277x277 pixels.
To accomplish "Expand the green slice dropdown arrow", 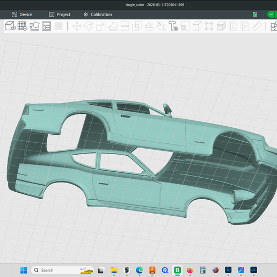I will coord(271,14).
